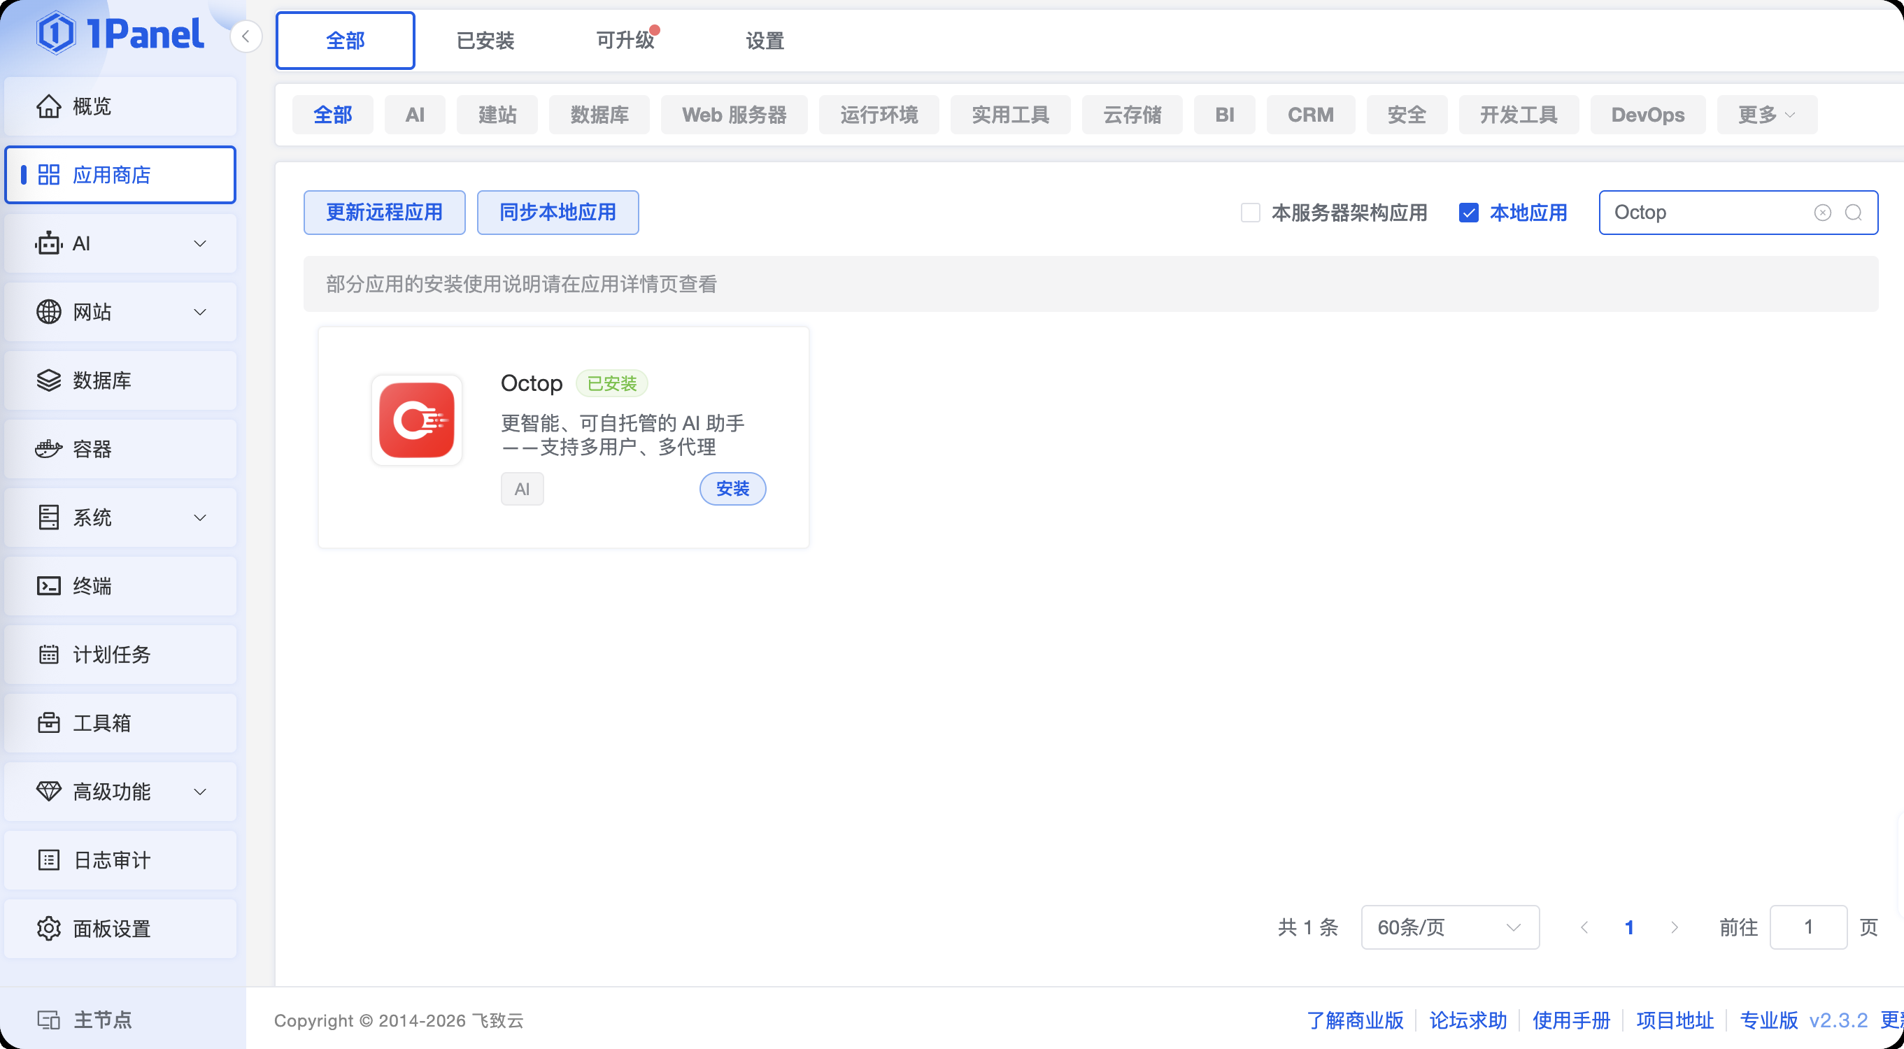This screenshot has height=1049, width=1904.
Task: Switch to the 已安装 tab
Action: click(x=485, y=41)
